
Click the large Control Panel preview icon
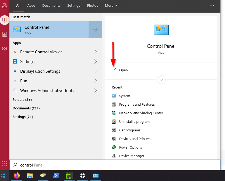161,30
